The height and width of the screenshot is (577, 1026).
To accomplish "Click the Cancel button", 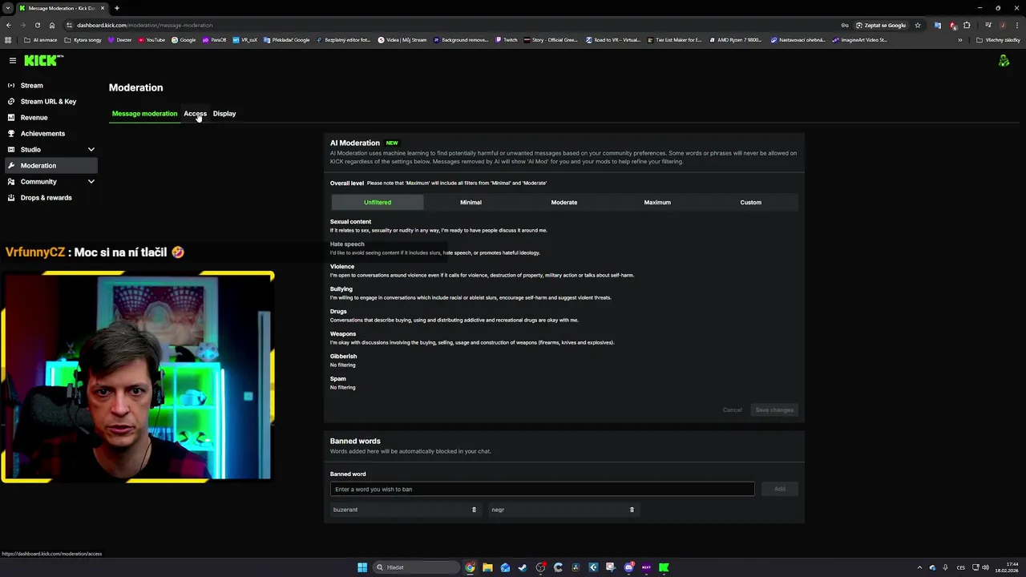I will (732, 410).
